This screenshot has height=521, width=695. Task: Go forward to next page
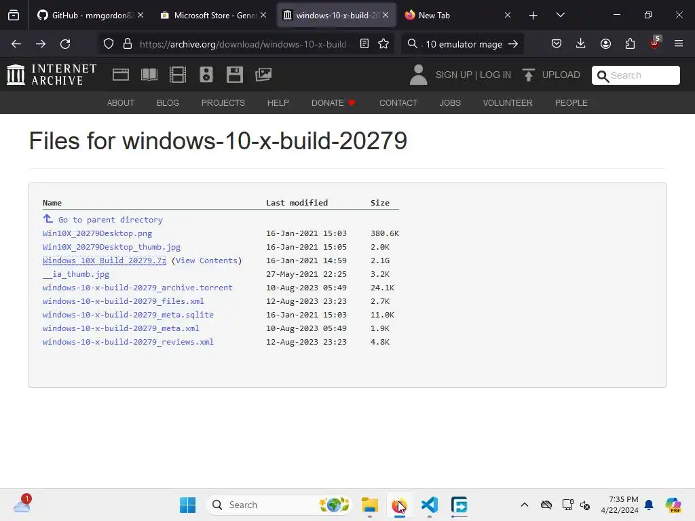point(41,44)
